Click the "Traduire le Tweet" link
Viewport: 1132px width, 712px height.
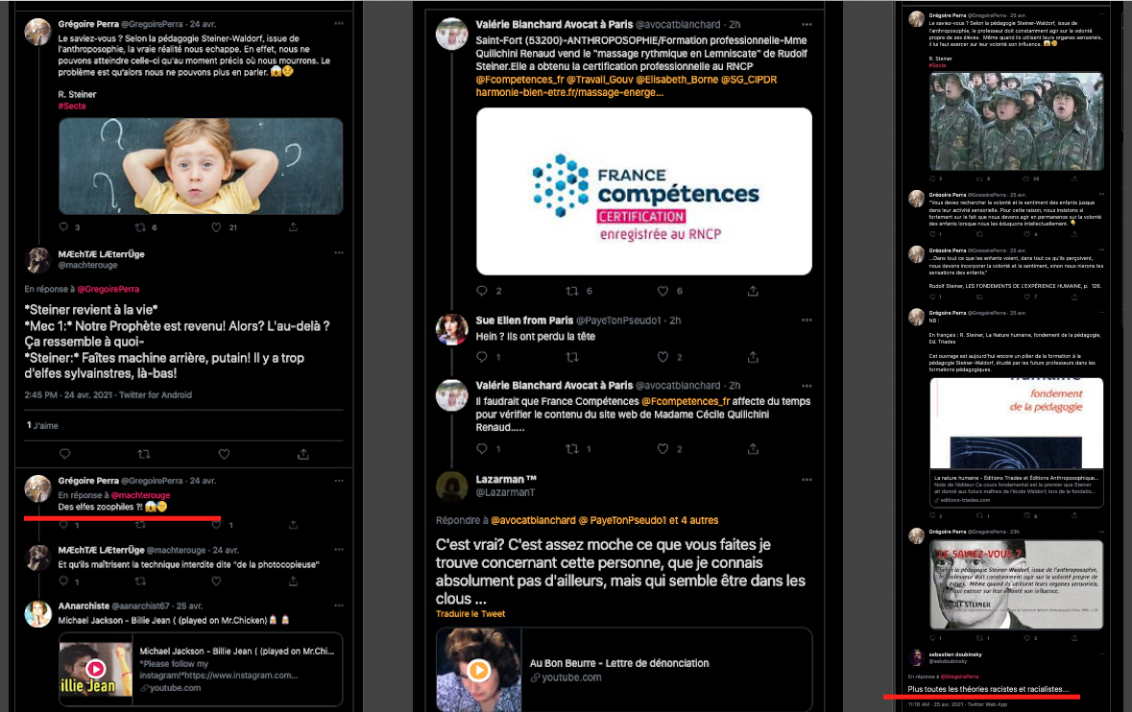(x=470, y=614)
